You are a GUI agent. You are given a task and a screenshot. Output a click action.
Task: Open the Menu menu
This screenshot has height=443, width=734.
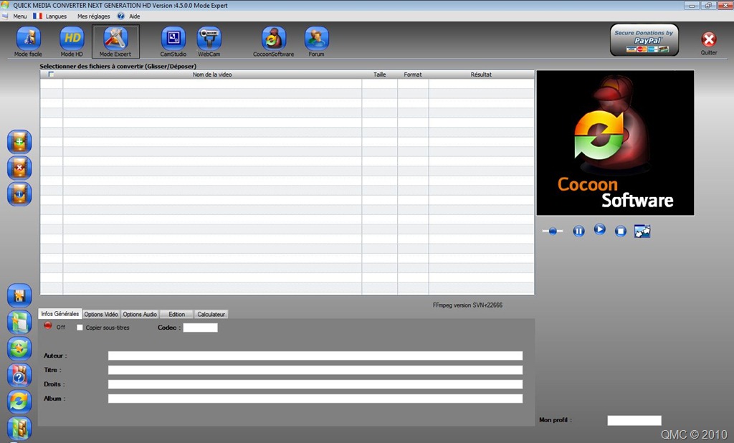19,16
